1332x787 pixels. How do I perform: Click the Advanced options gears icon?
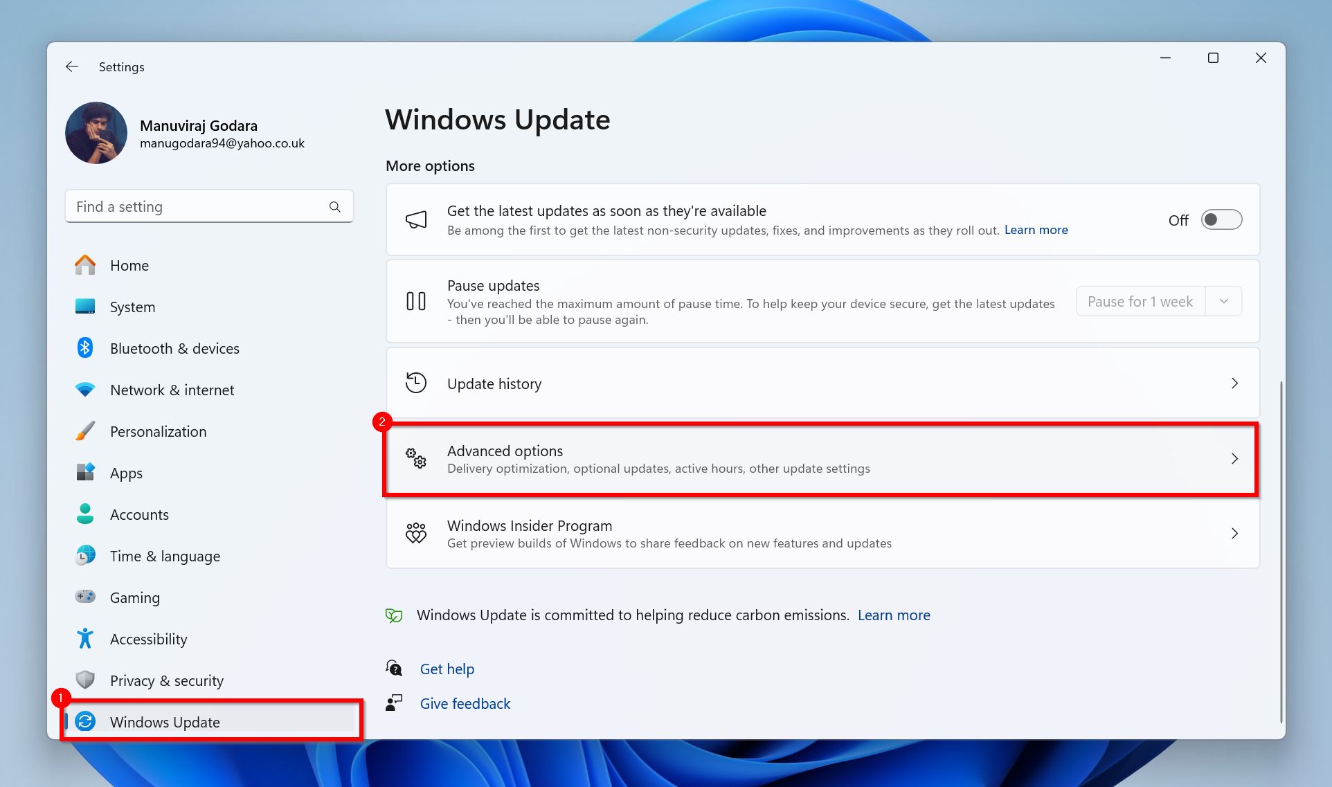(416, 458)
